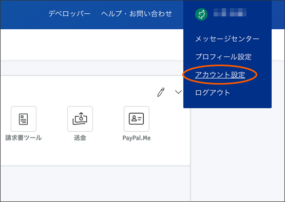Open the ヘルプ・お問い合わせ header link

(x=137, y=14)
